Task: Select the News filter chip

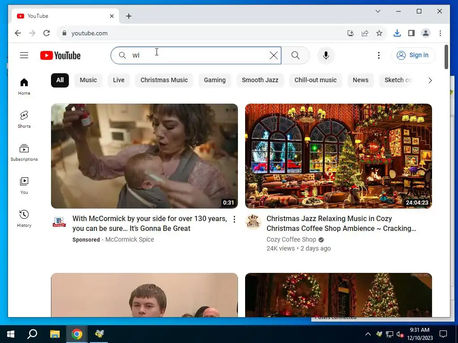Action: coord(360,80)
